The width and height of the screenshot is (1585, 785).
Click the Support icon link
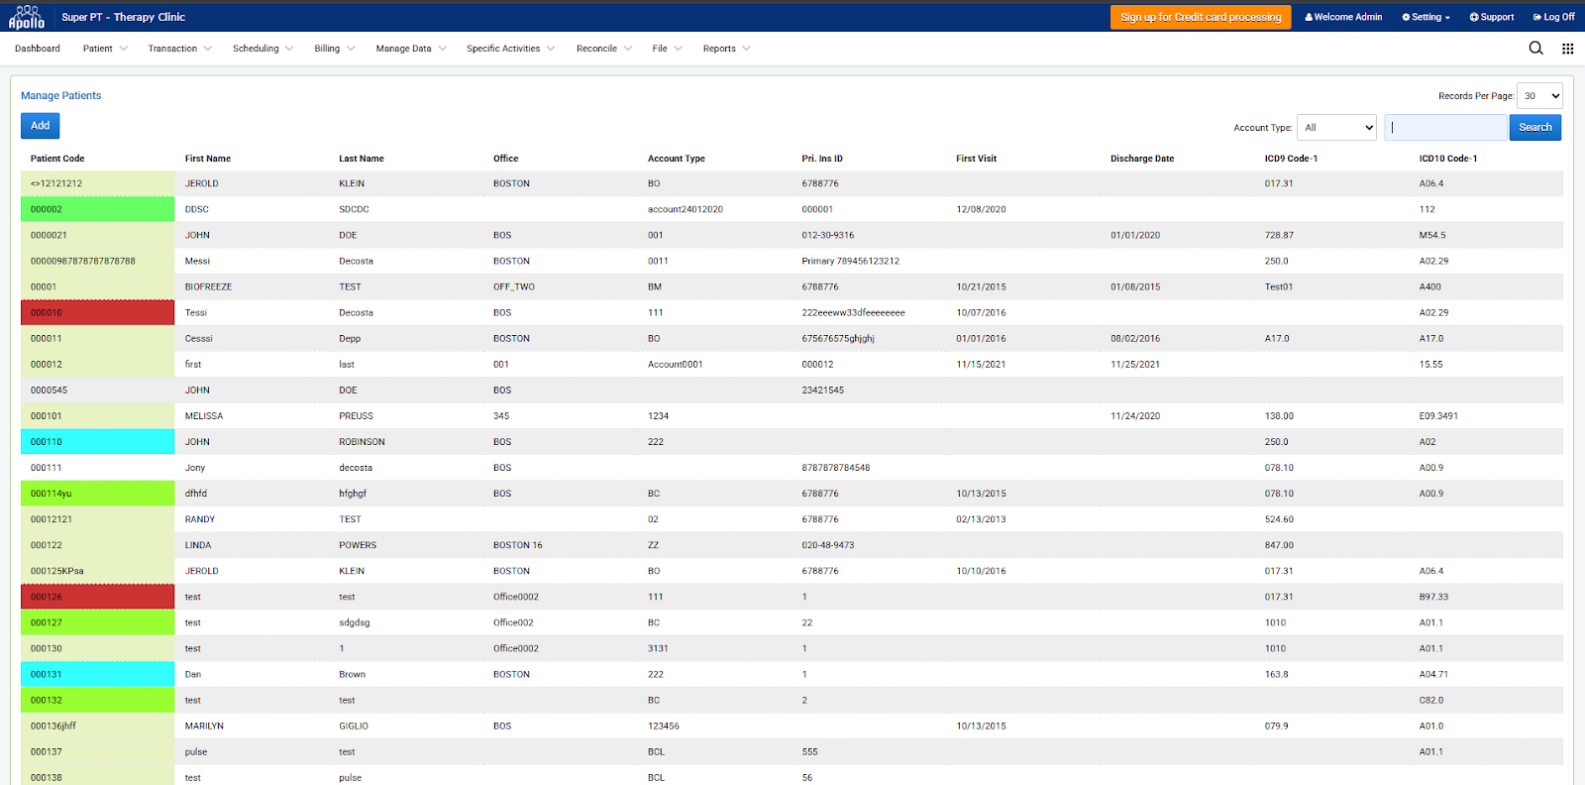[x=1474, y=17]
